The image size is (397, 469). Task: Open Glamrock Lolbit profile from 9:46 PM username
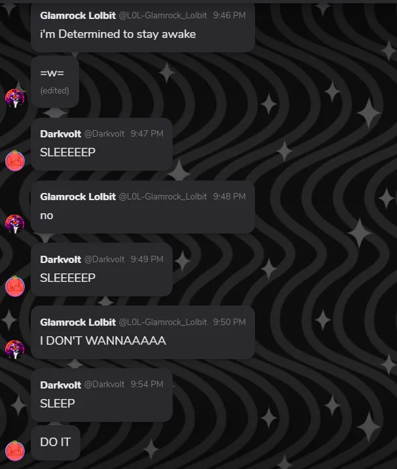click(78, 16)
